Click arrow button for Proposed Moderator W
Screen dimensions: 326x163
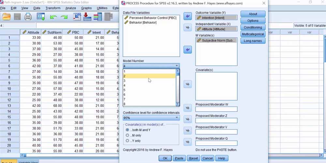187,108
